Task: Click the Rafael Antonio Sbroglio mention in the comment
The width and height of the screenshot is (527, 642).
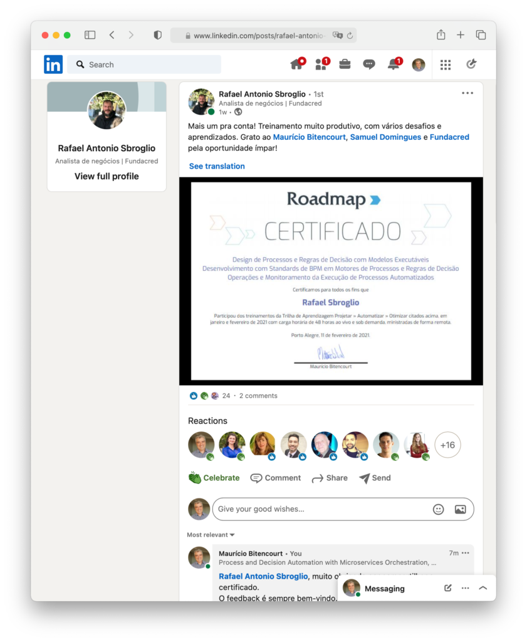Action: pos(263,577)
